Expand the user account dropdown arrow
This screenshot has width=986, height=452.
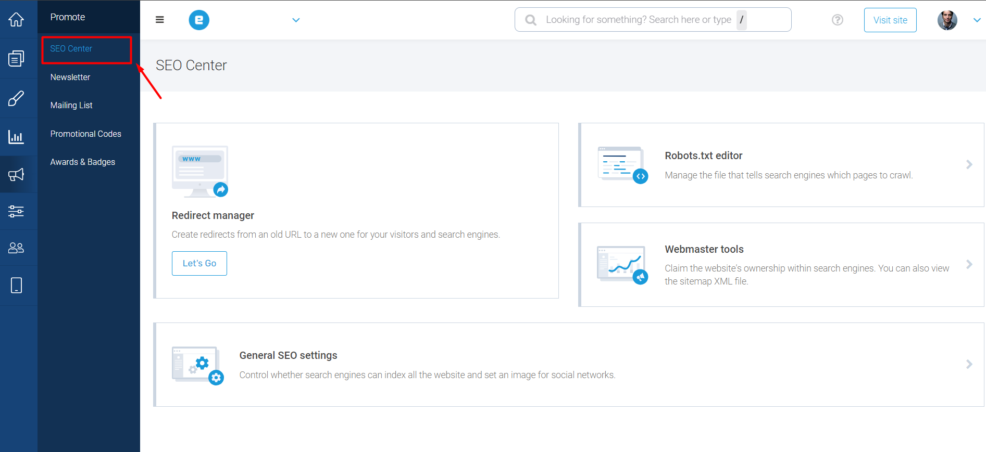pos(977,20)
